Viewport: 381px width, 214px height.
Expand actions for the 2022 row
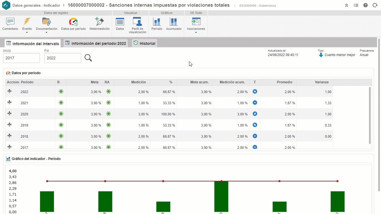point(9,91)
